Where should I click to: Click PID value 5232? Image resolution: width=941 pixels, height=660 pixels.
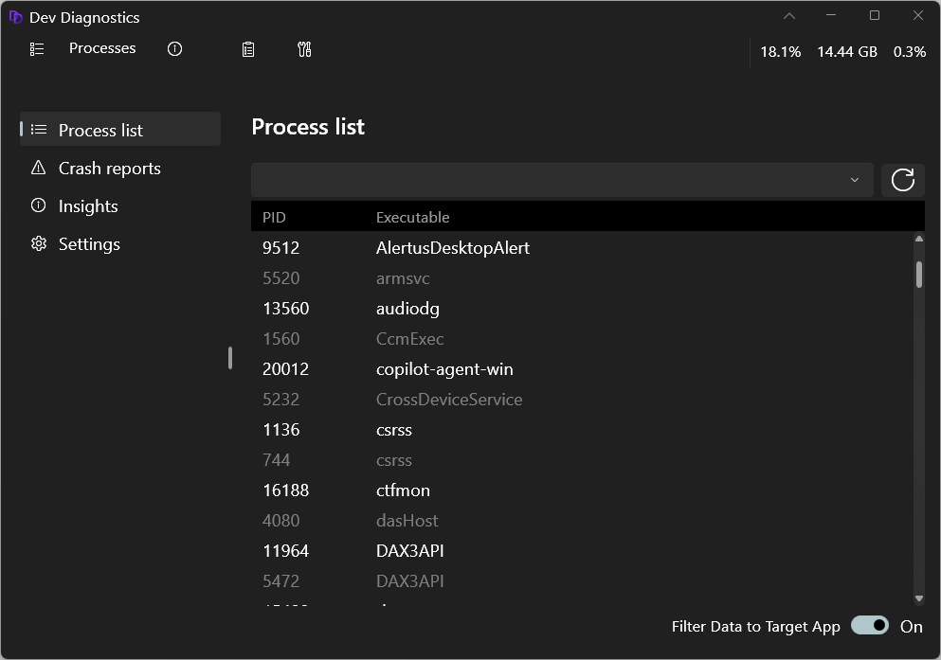click(280, 400)
